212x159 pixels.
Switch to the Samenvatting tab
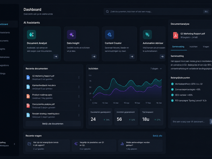178,47
